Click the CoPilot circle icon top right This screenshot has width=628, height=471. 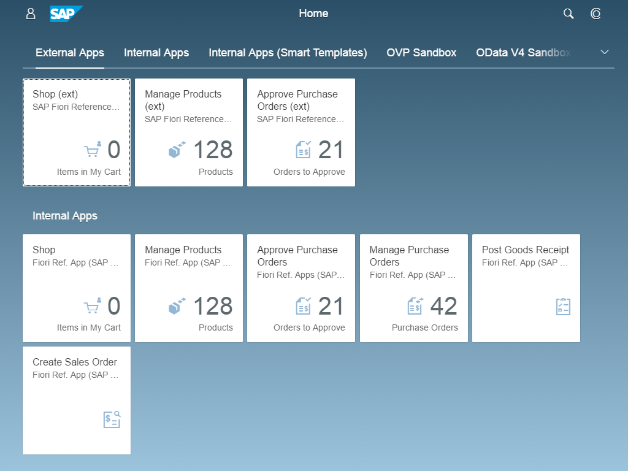click(x=595, y=13)
